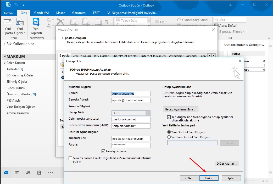Open the Taşı dropdown
The image size is (273, 184).
click(x=161, y=22)
